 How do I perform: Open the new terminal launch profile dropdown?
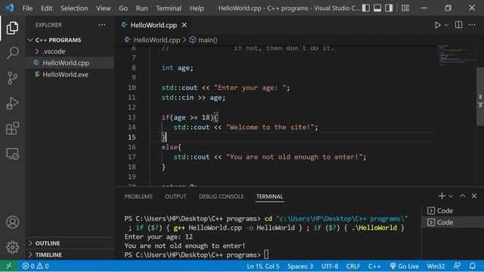pos(451,196)
